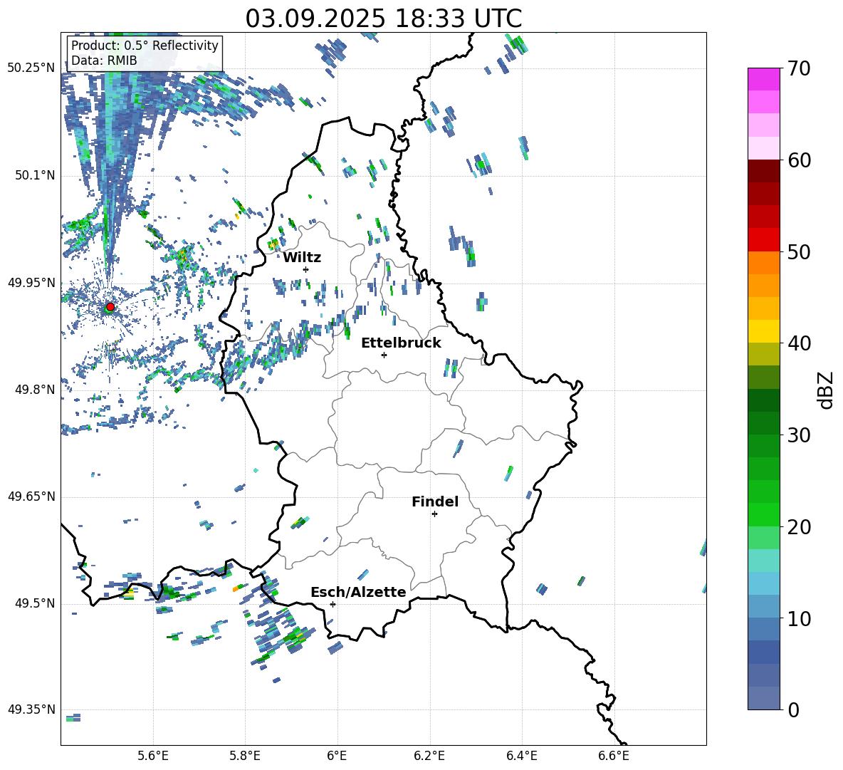Screen dimensions: 843x770
Task: Click the 20 colorbar tick label
Action: 798,527
